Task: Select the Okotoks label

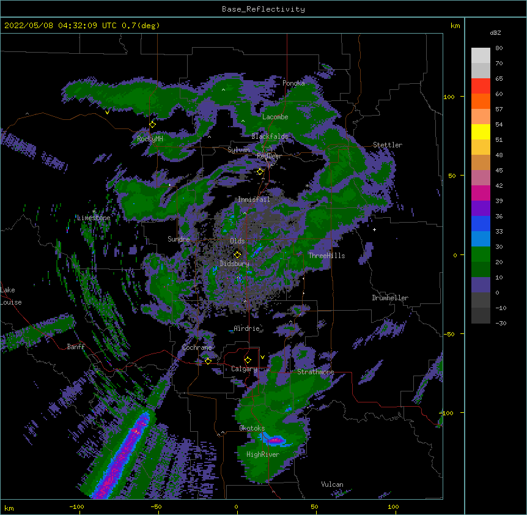Action: click(x=252, y=428)
